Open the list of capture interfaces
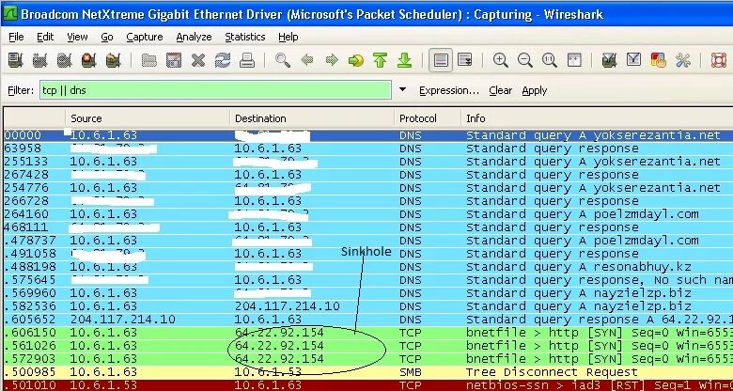This screenshot has height=391, width=733. click(x=15, y=60)
